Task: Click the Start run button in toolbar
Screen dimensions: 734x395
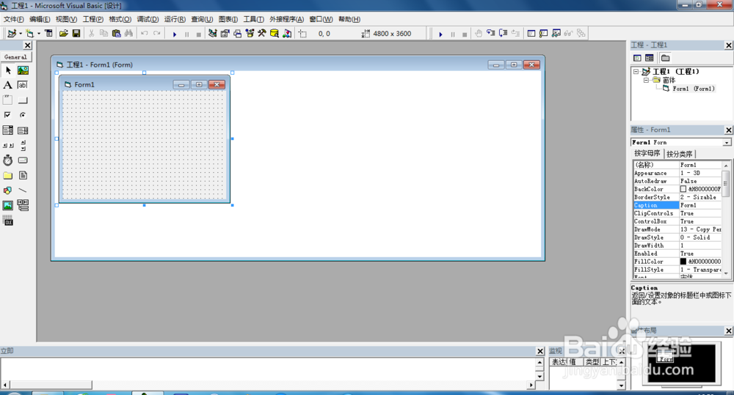Action: coord(175,34)
